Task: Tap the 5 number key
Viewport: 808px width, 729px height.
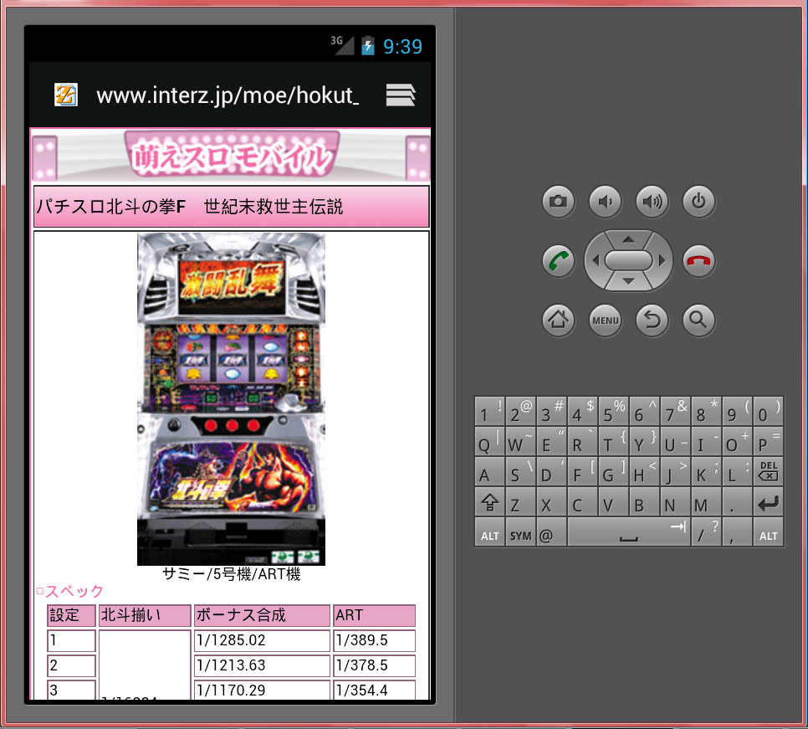Action: [x=613, y=411]
